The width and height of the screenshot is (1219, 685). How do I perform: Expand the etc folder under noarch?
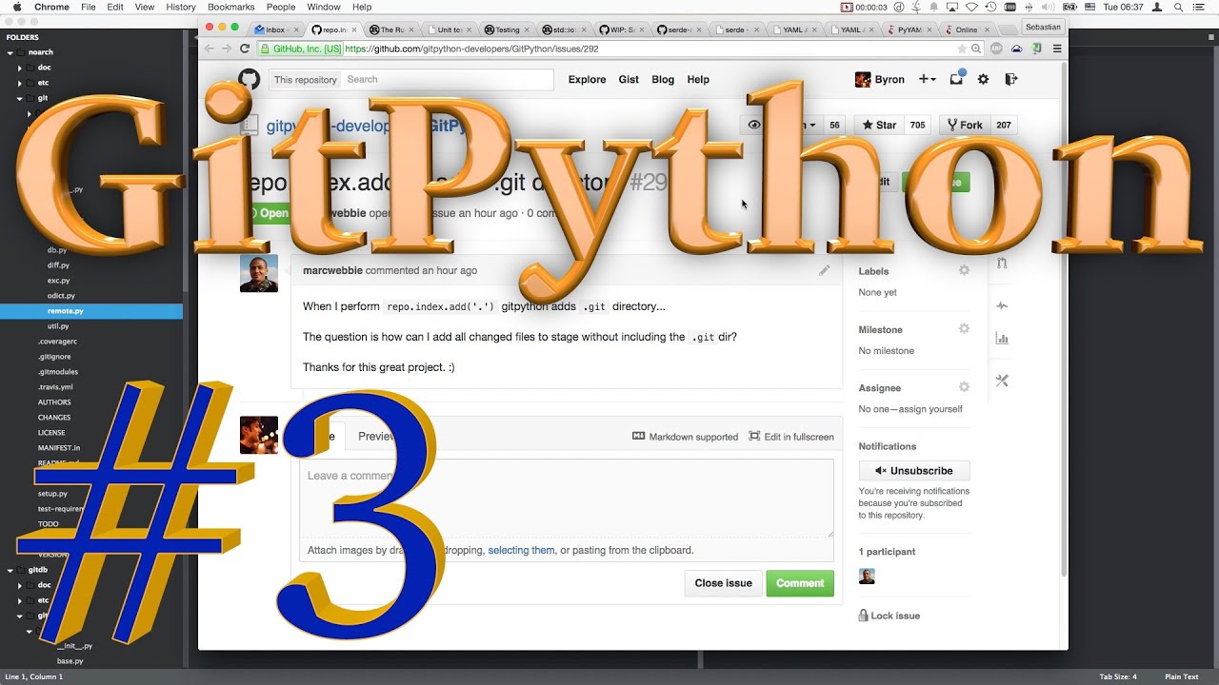[19, 83]
